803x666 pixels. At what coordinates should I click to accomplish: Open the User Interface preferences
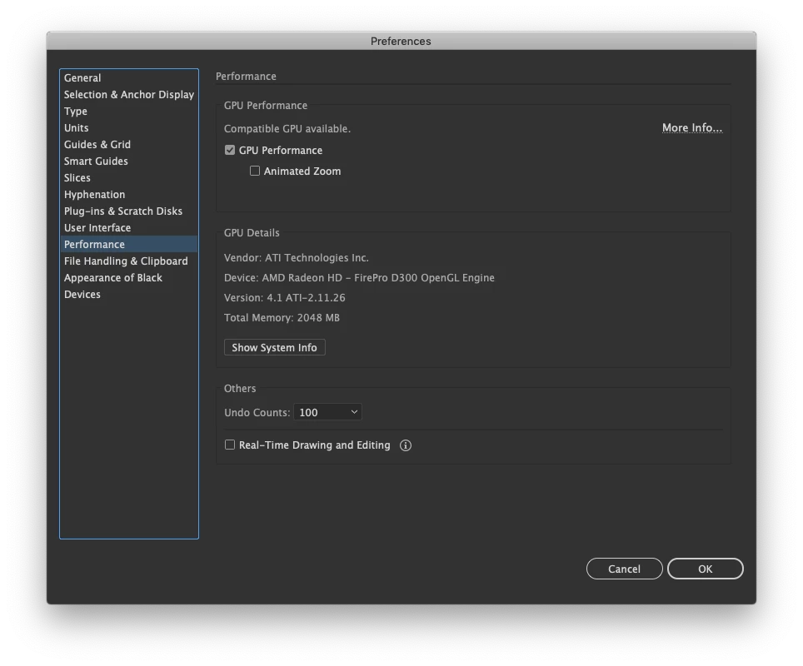129,228
